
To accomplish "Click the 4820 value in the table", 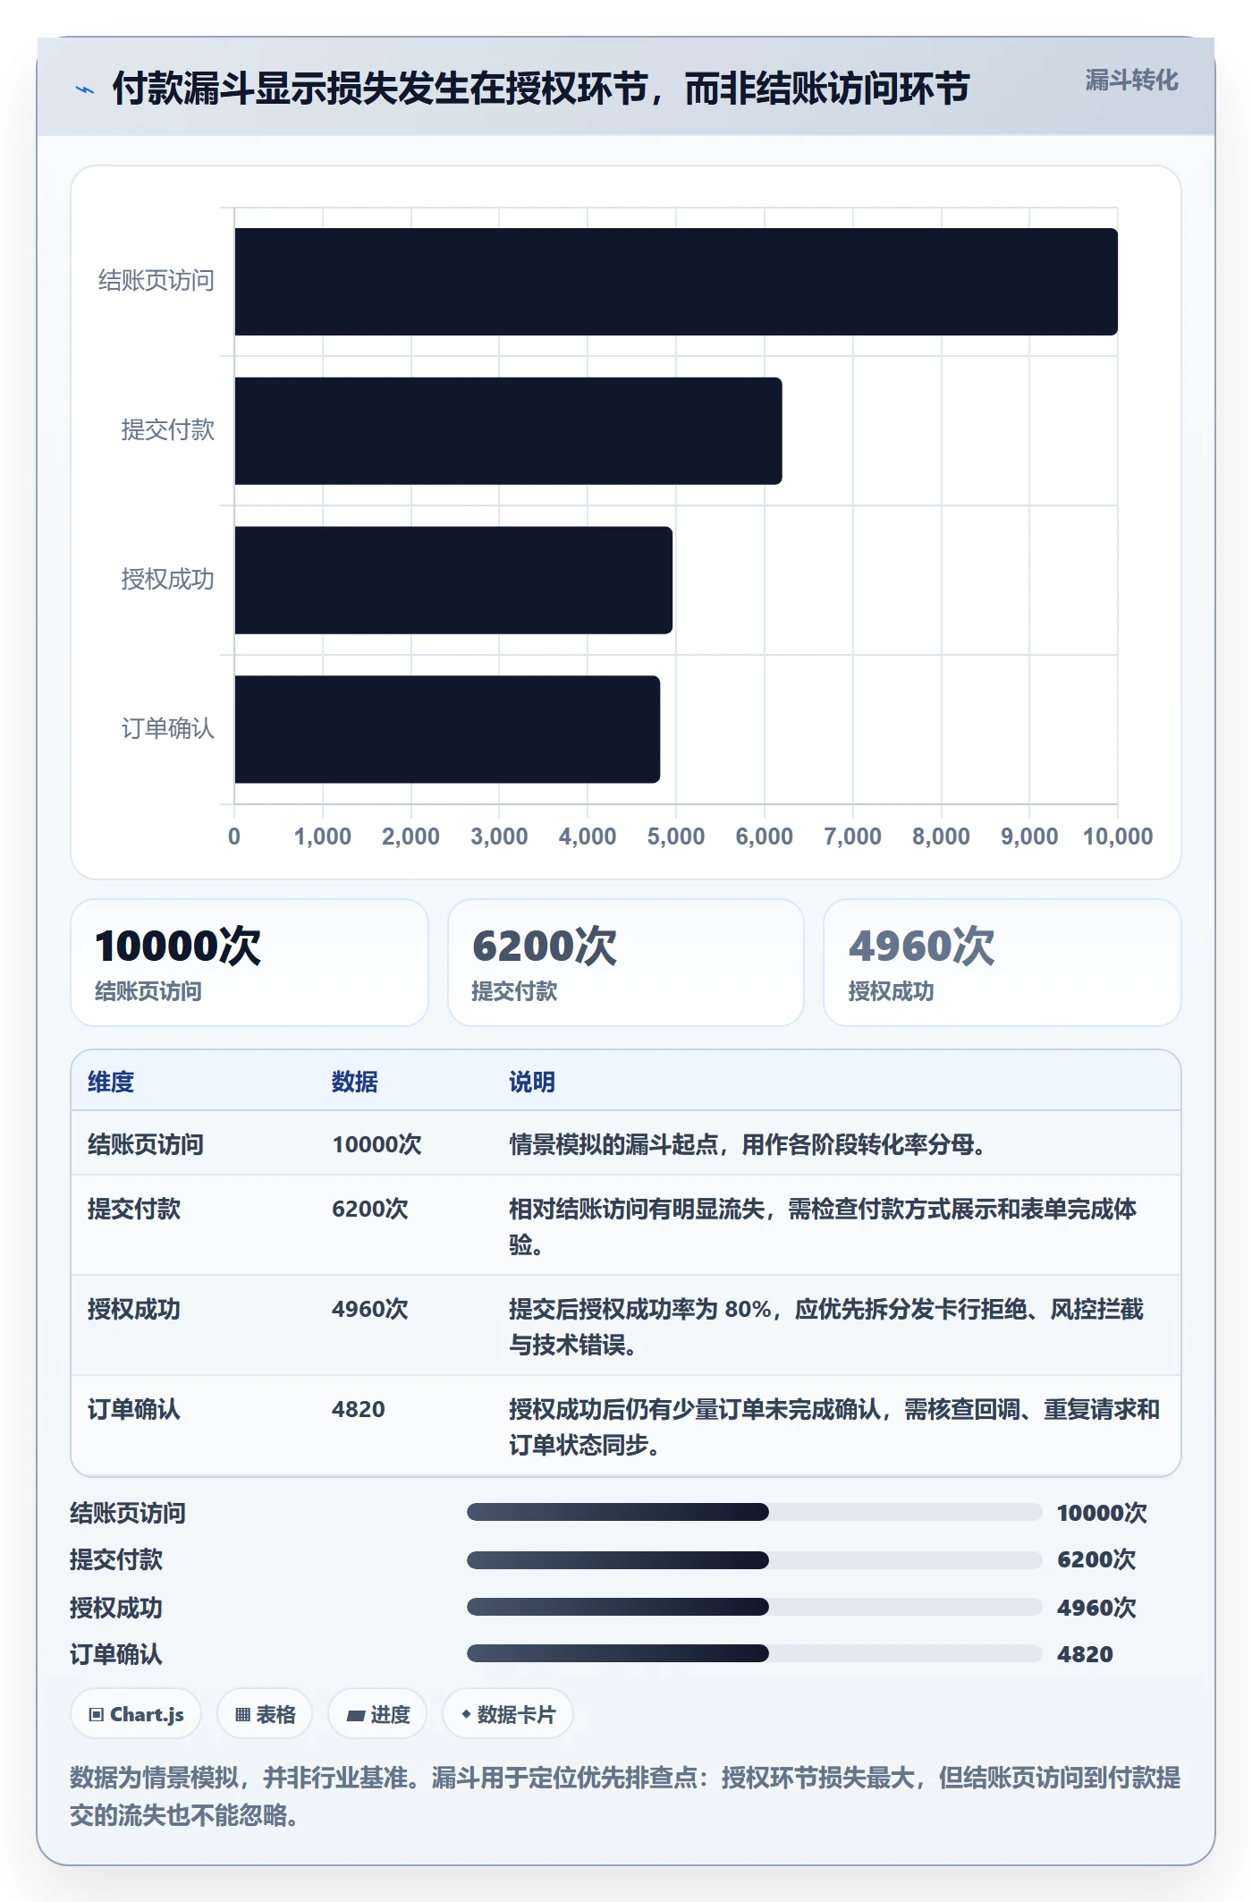I will coord(359,1409).
